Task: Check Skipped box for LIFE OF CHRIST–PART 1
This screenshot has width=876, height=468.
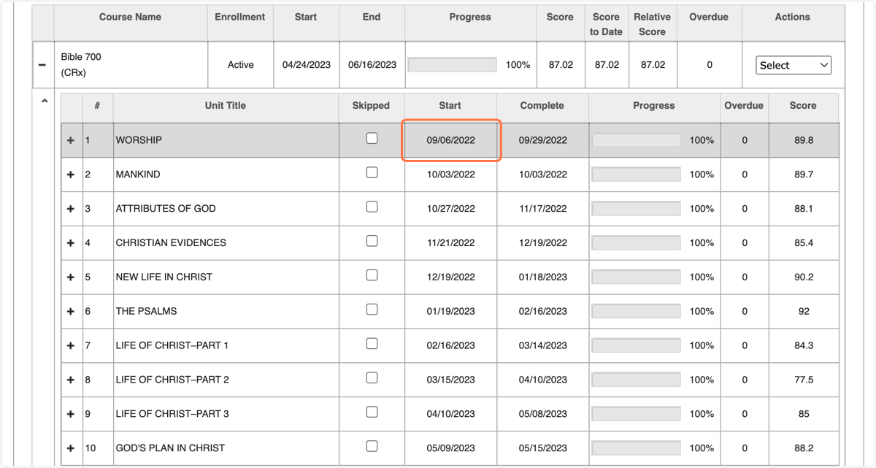Action: (x=372, y=343)
